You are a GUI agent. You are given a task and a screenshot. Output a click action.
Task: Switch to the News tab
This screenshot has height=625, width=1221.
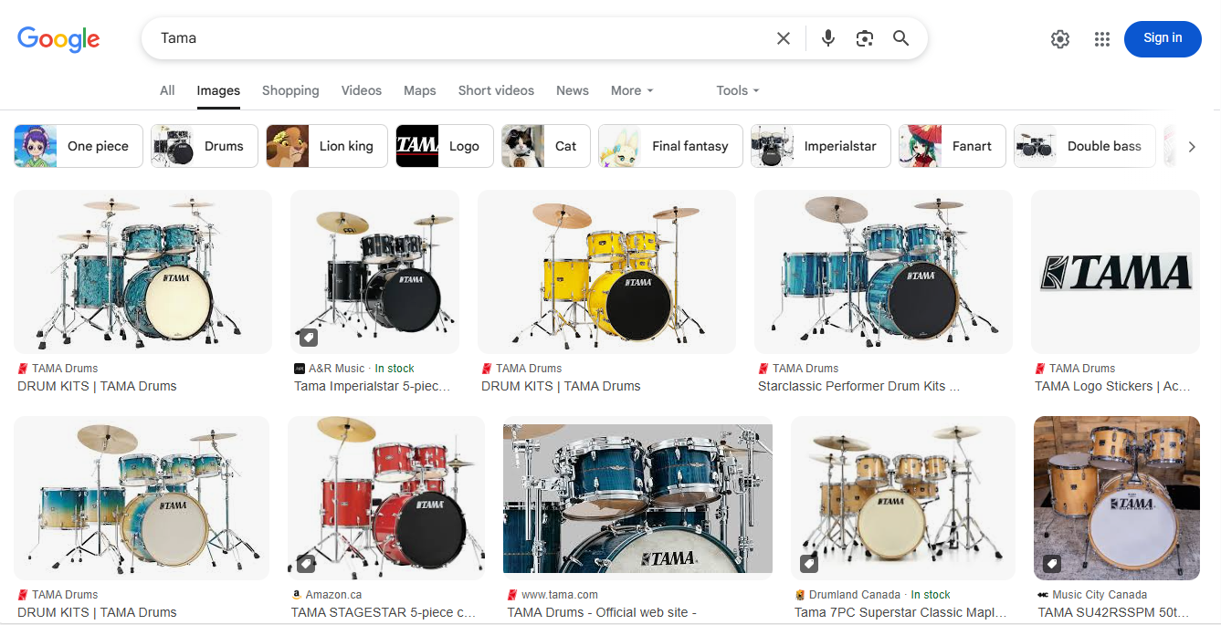point(573,90)
